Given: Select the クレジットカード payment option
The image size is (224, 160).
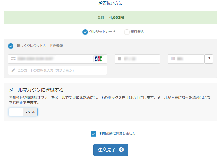Looking at the screenshot, I should [x=85, y=32].
